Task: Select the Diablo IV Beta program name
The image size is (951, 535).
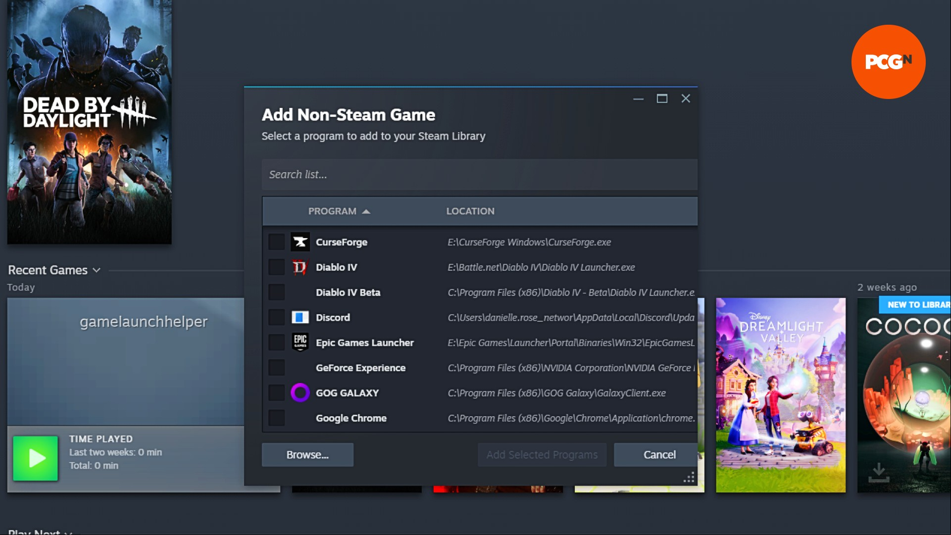Action: tap(348, 292)
